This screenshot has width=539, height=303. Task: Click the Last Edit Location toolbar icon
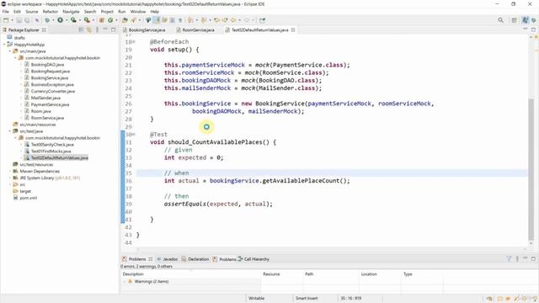(217, 20)
